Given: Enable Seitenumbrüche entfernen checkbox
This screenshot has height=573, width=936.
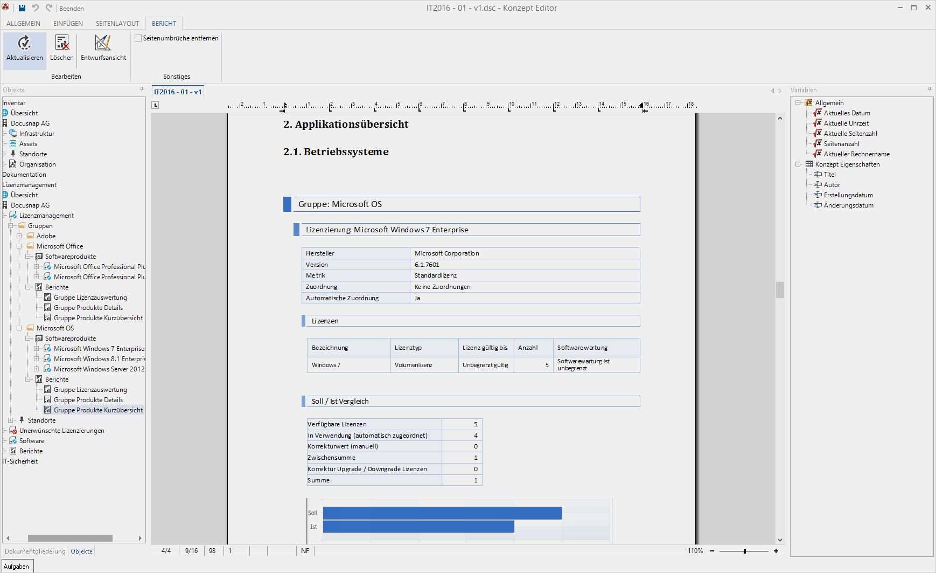Looking at the screenshot, I should pos(138,38).
